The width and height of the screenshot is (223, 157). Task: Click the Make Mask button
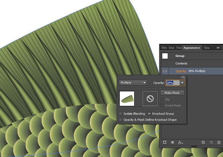click(x=172, y=93)
